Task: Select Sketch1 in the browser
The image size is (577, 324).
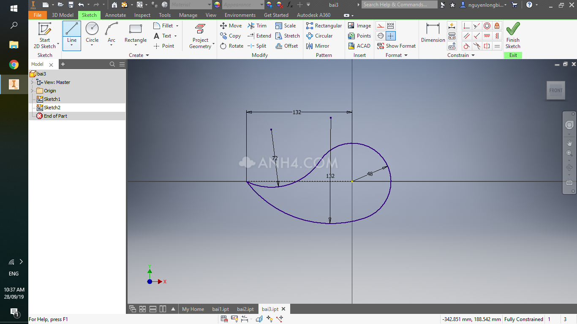Action: (52, 99)
